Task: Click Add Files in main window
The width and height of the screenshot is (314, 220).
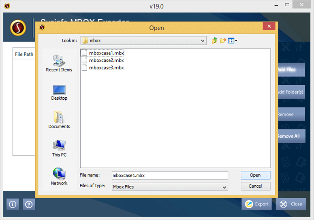Action: (x=291, y=69)
